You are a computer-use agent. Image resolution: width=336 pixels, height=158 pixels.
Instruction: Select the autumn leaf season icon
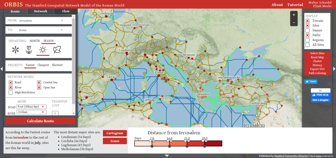pyautogui.click(x=57, y=50)
